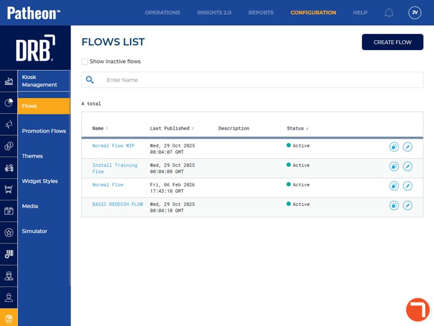Open the notifications bell
434x326 pixels.
pyautogui.click(x=389, y=13)
